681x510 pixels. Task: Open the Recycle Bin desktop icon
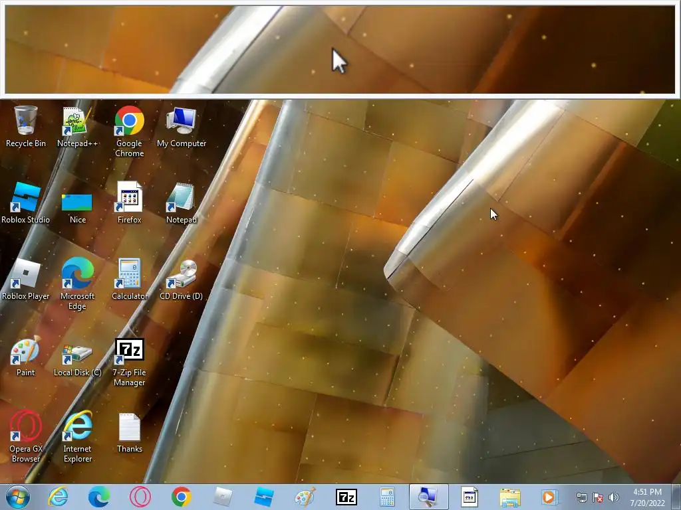pyautogui.click(x=26, y=126)
